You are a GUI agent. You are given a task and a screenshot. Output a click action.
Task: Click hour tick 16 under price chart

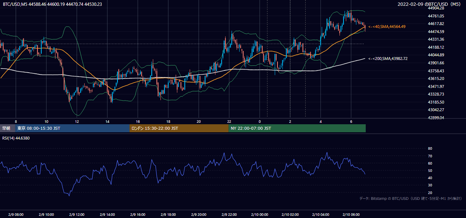pyautogui.click(x=137, y=121)
